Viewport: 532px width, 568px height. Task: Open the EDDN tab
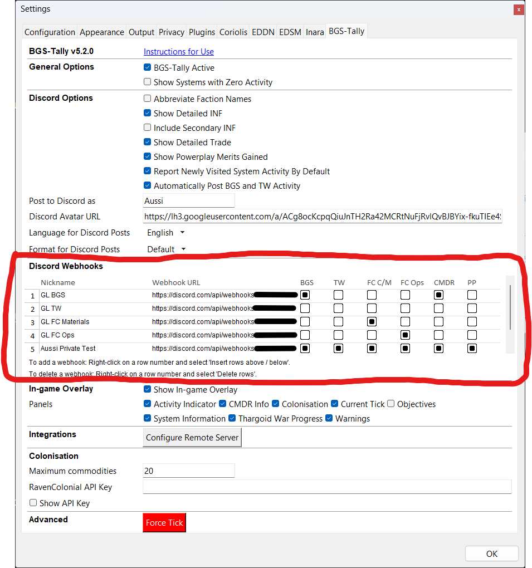[x=263, y=32]
